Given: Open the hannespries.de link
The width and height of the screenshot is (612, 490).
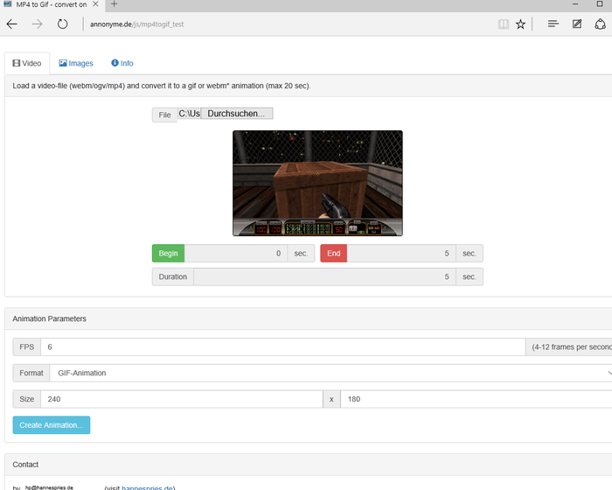Looking at the screenshot, I should pos(147,487).
